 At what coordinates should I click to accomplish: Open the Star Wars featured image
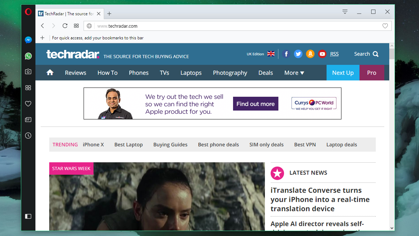click(157, 196)
